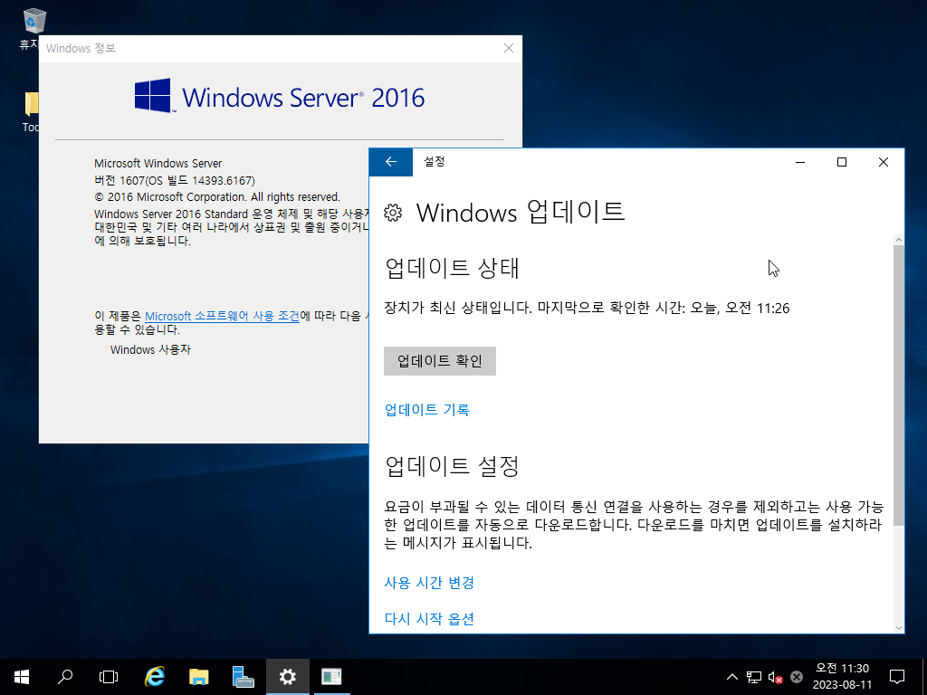
Task: Click the 장치가 최신 상태입니다 status text
Action: [587, 308]
